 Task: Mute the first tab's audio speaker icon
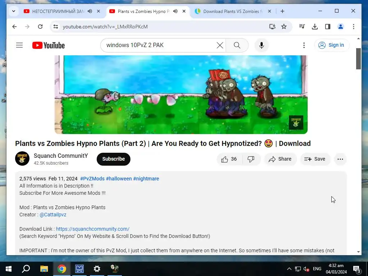click(x=90, y=11)
